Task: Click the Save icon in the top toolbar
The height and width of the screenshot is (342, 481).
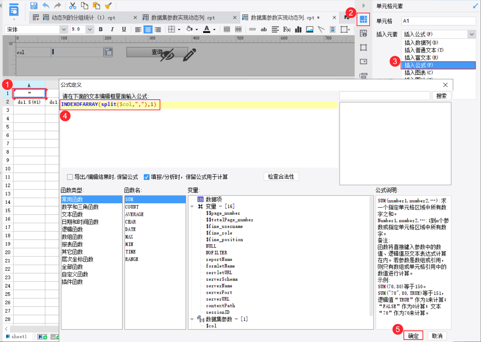Action: coord(33,6)
